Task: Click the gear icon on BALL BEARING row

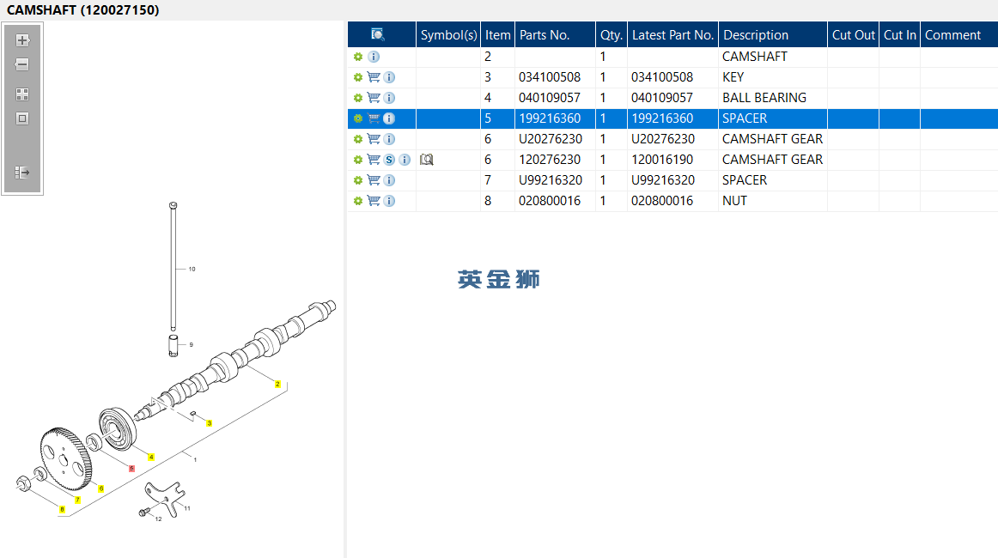Action: coord(358,98)
